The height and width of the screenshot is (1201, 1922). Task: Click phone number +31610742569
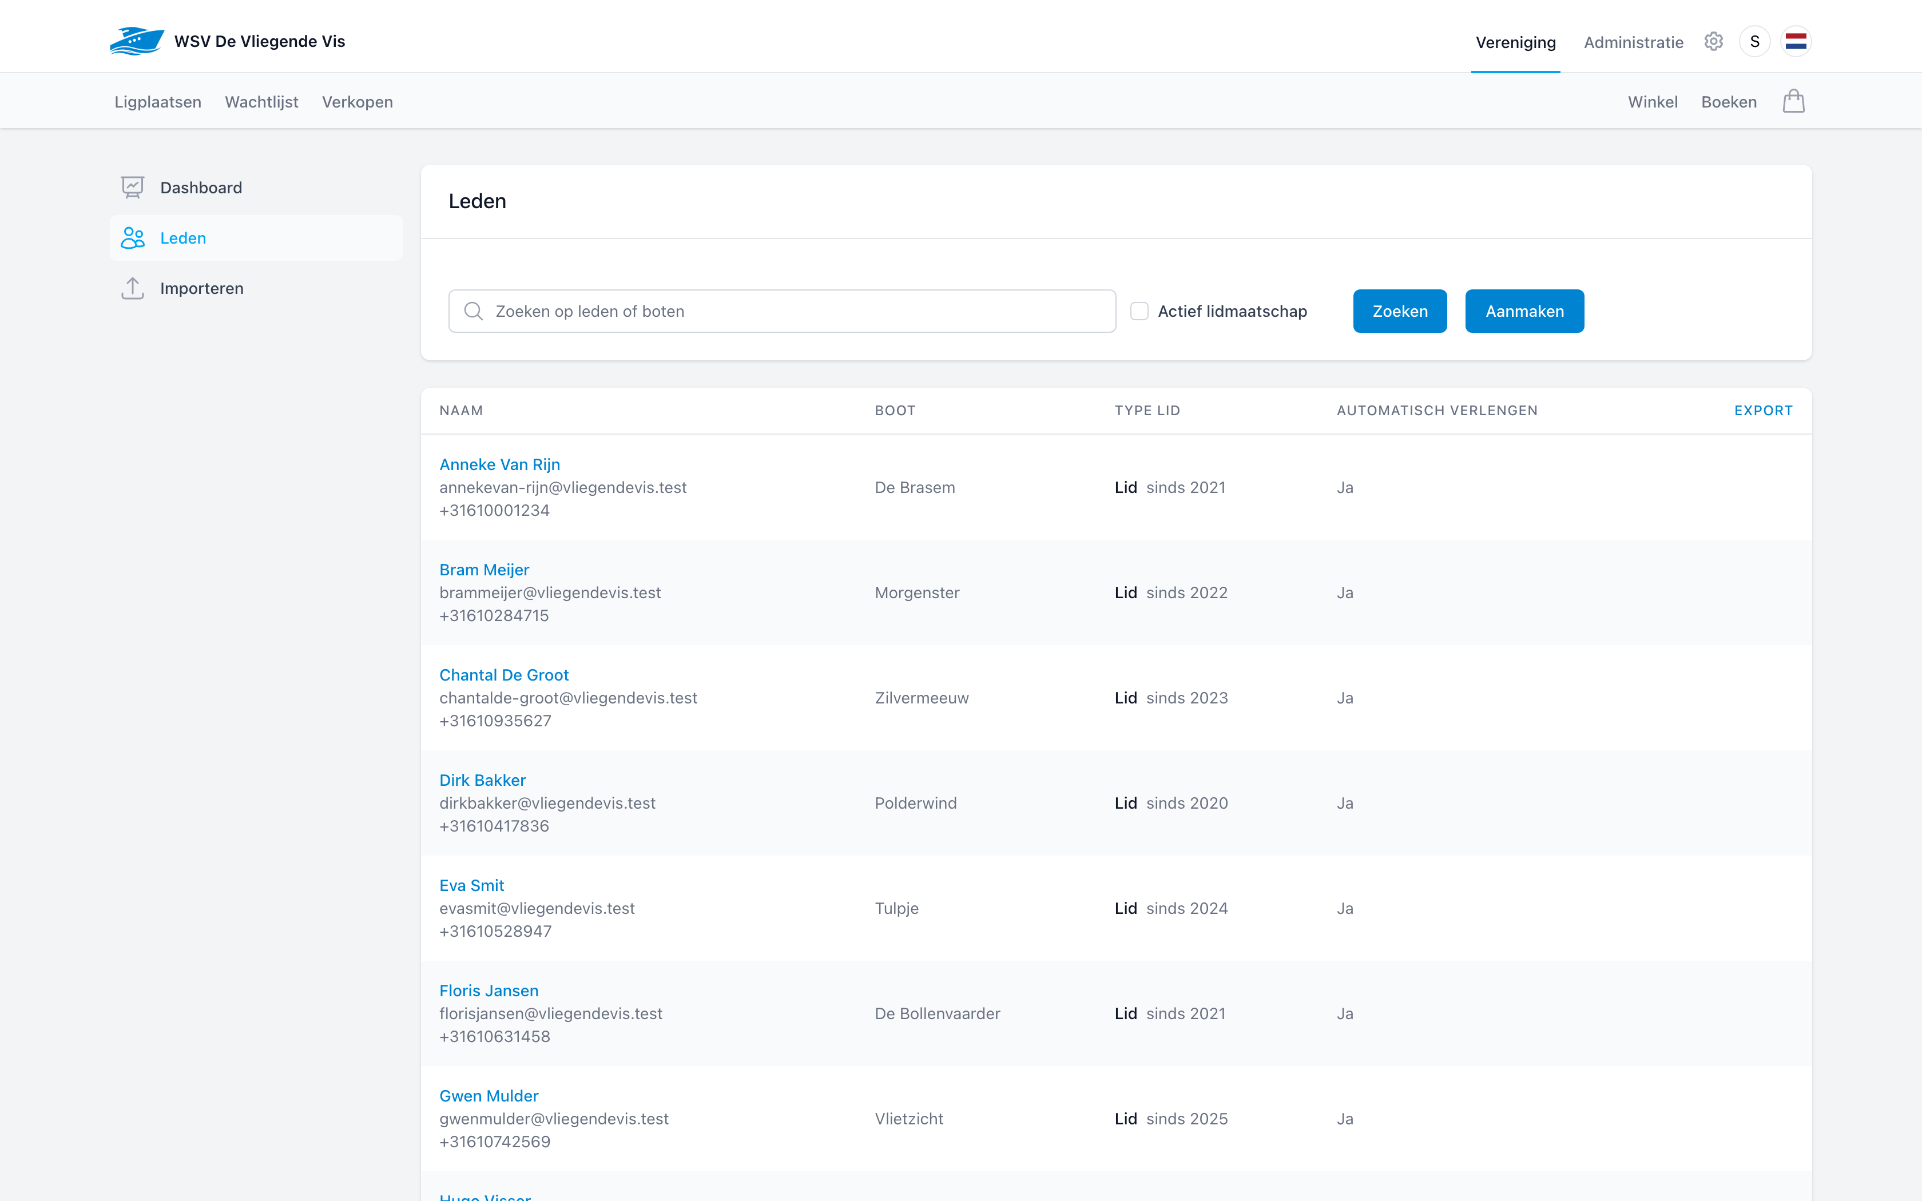[x=494, y=1142]
